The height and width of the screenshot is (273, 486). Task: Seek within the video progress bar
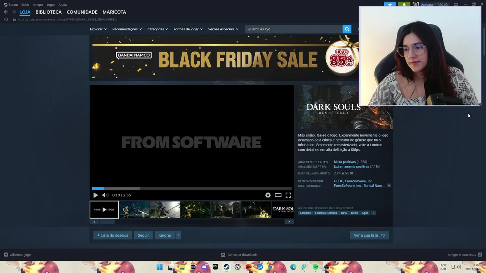[192, 188]
